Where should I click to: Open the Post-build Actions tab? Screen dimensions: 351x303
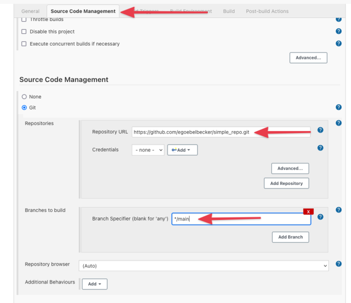[x=267, y=11]
